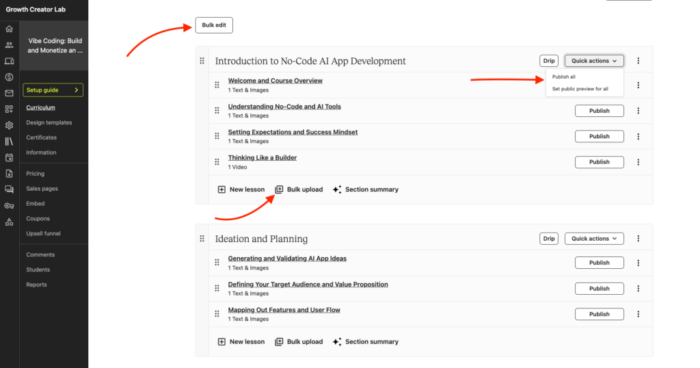Publish the Understanding No-Code and AI Tools lesson
The width and height of the screenshot is (700, 368).
point(599,111)
